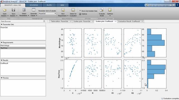Screen dimensions: 179x100
Task: Open the Parameter Set to Evaluate combo box
Action: pyautogui.click(x=47, y=14)
